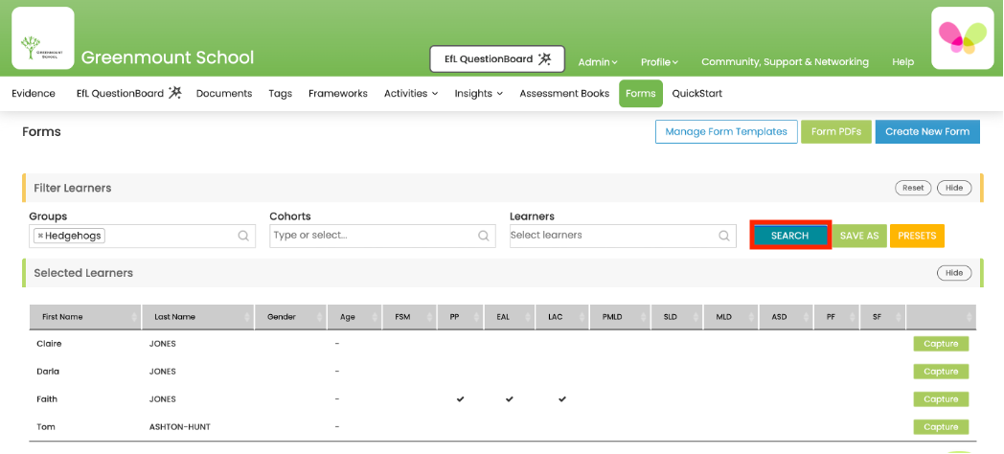Click the butterfly logo in top right
The image size is (1004, 454).
click(963, 38)
